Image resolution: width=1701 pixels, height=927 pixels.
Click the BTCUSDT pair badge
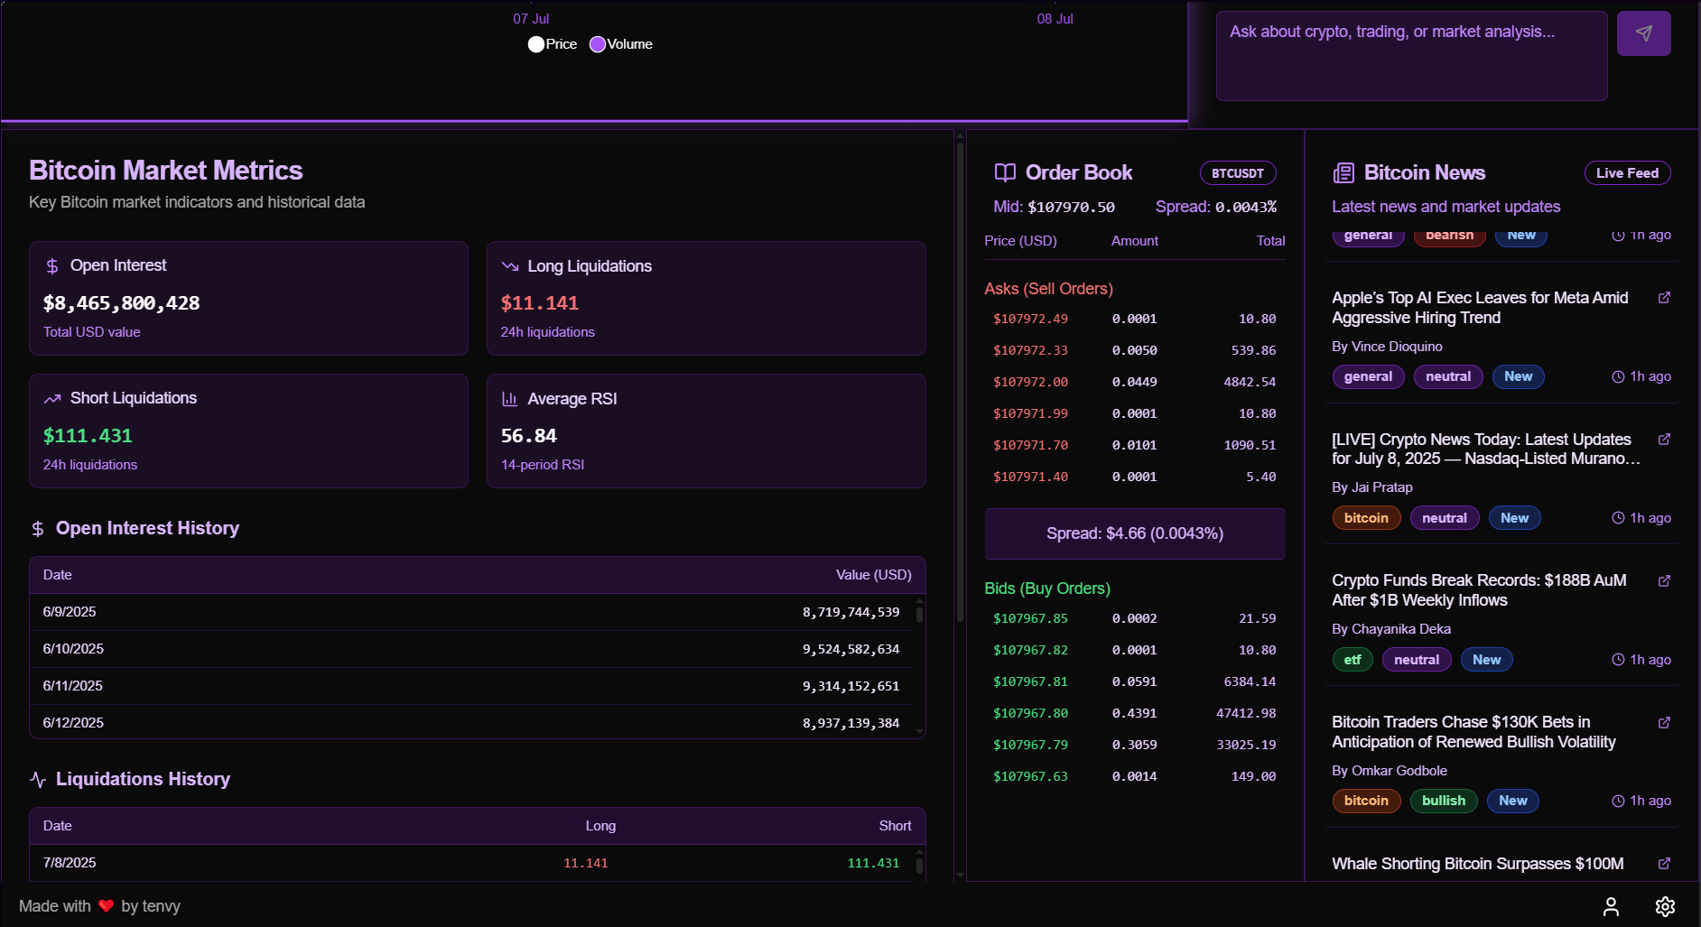coord(1238,173)
